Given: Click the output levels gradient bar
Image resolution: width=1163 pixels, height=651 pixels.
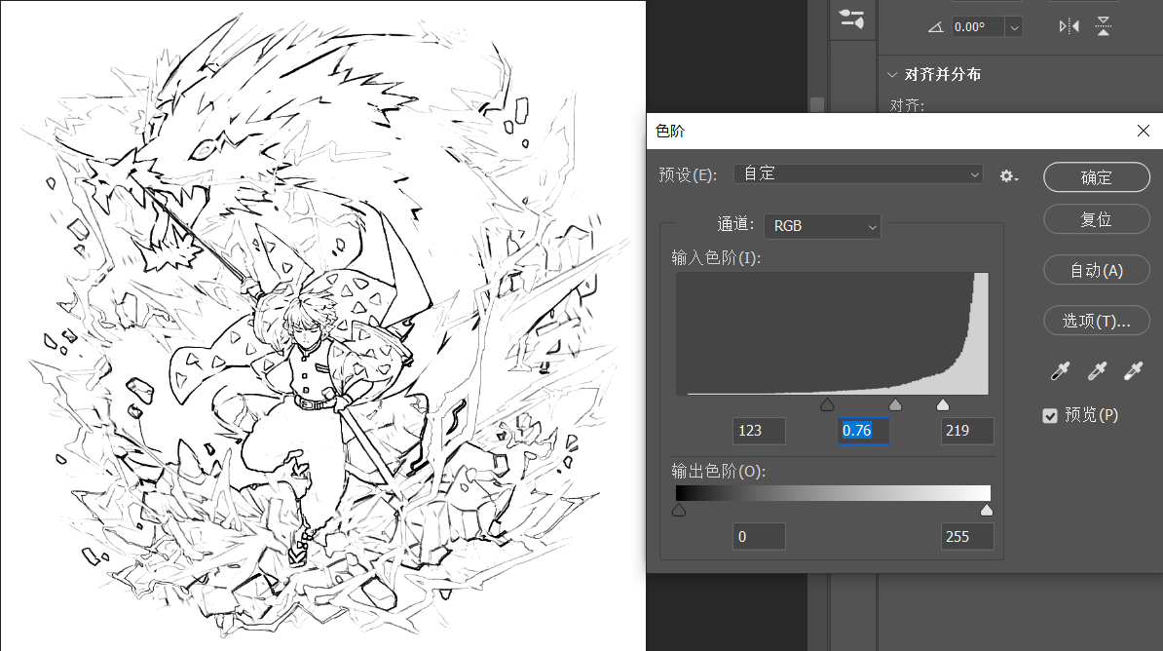Looking at the screenshot, I should pyautogui.click(x=833, y=493).
